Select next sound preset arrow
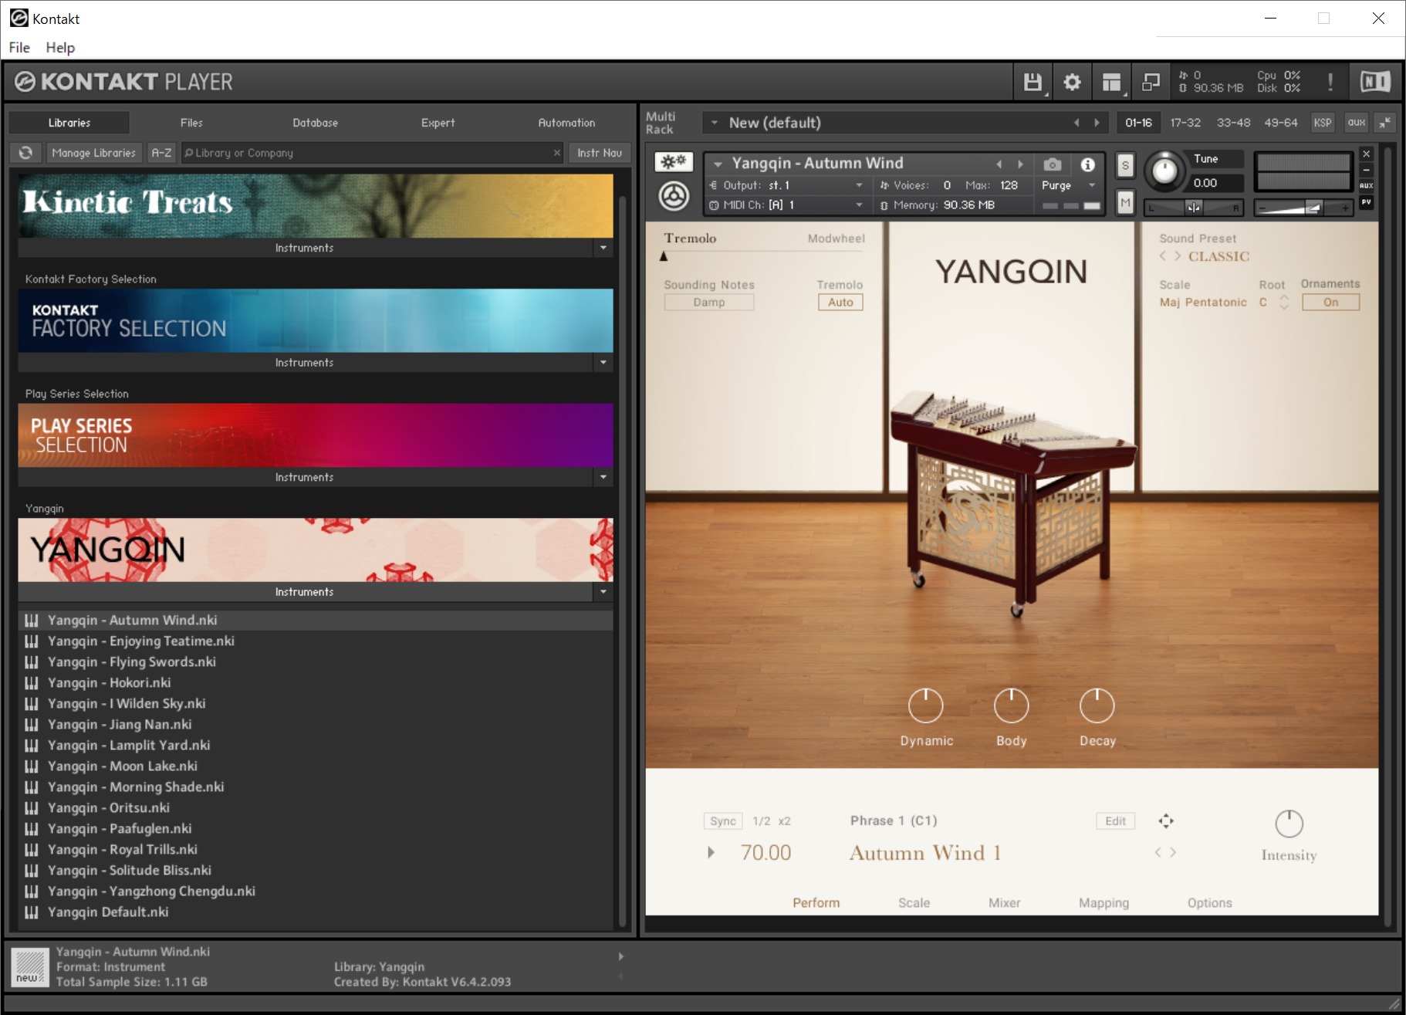The width and height of the screenshot is (1406, 1015). (1178, 256)
